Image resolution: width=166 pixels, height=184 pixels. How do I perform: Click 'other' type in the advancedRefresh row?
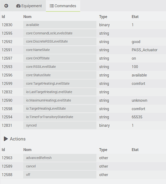104,158
